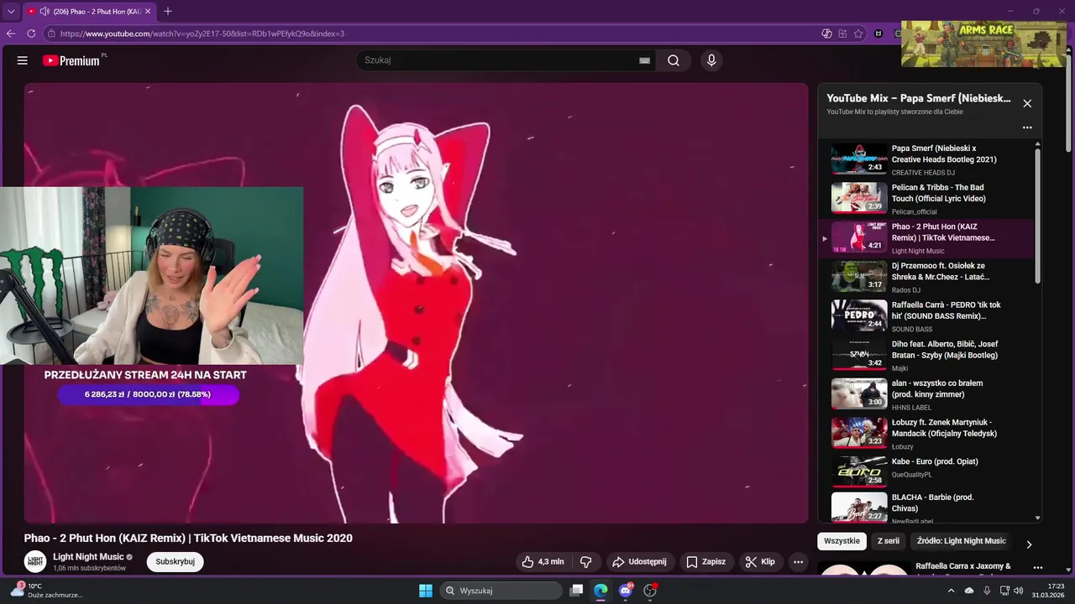Viewport: 1075px width, 604px height.
Task: View site info lock icon
Action: pos(51,34)
